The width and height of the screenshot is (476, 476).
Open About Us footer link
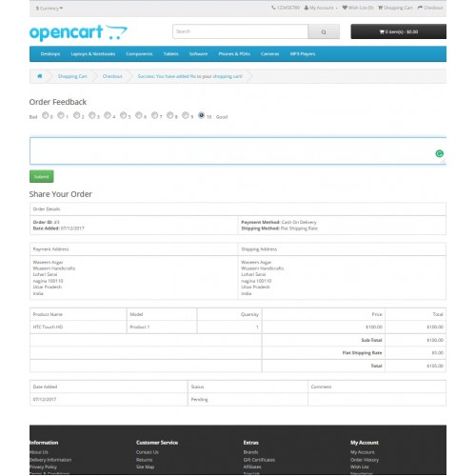(x=39, y=452)
